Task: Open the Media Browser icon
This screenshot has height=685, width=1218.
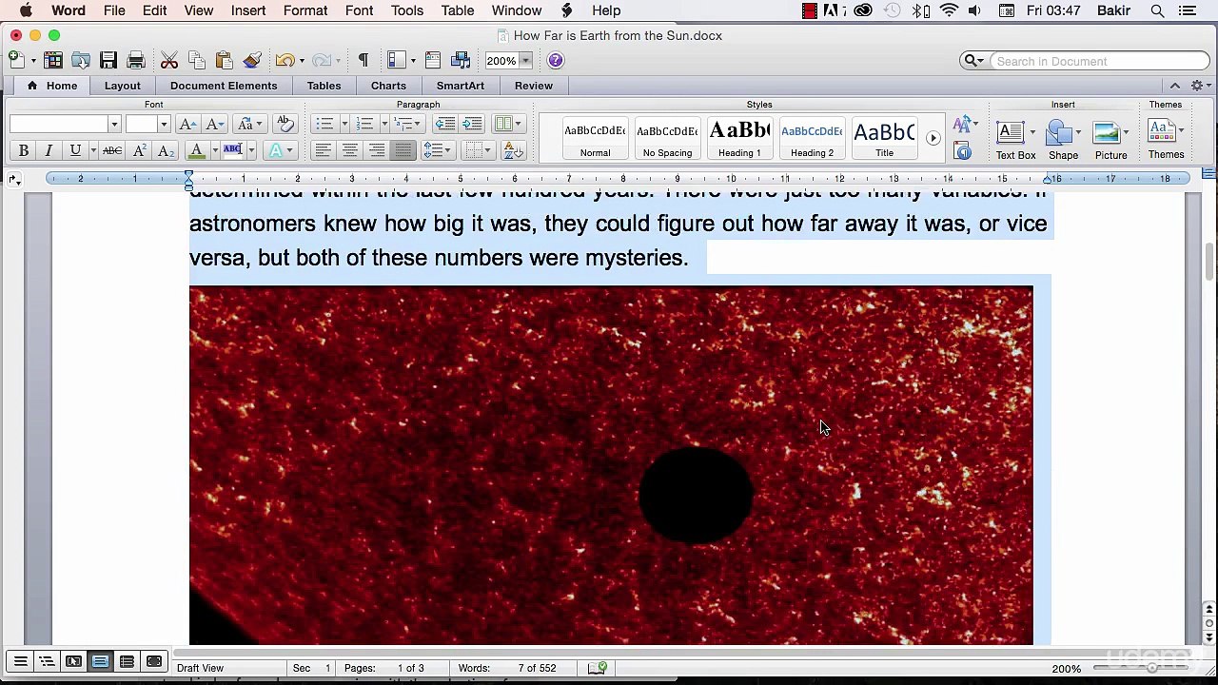Action: coord(462,61)
